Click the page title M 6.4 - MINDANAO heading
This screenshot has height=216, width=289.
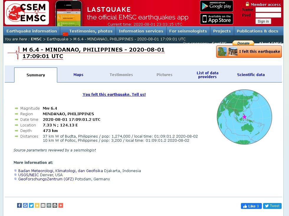[x=94, y=53]
